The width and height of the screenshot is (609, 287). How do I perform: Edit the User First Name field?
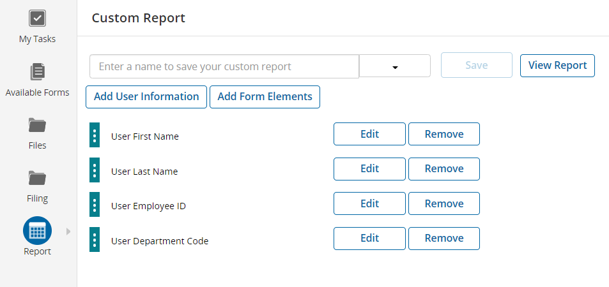pyautogui.click(x=369, y=135)
